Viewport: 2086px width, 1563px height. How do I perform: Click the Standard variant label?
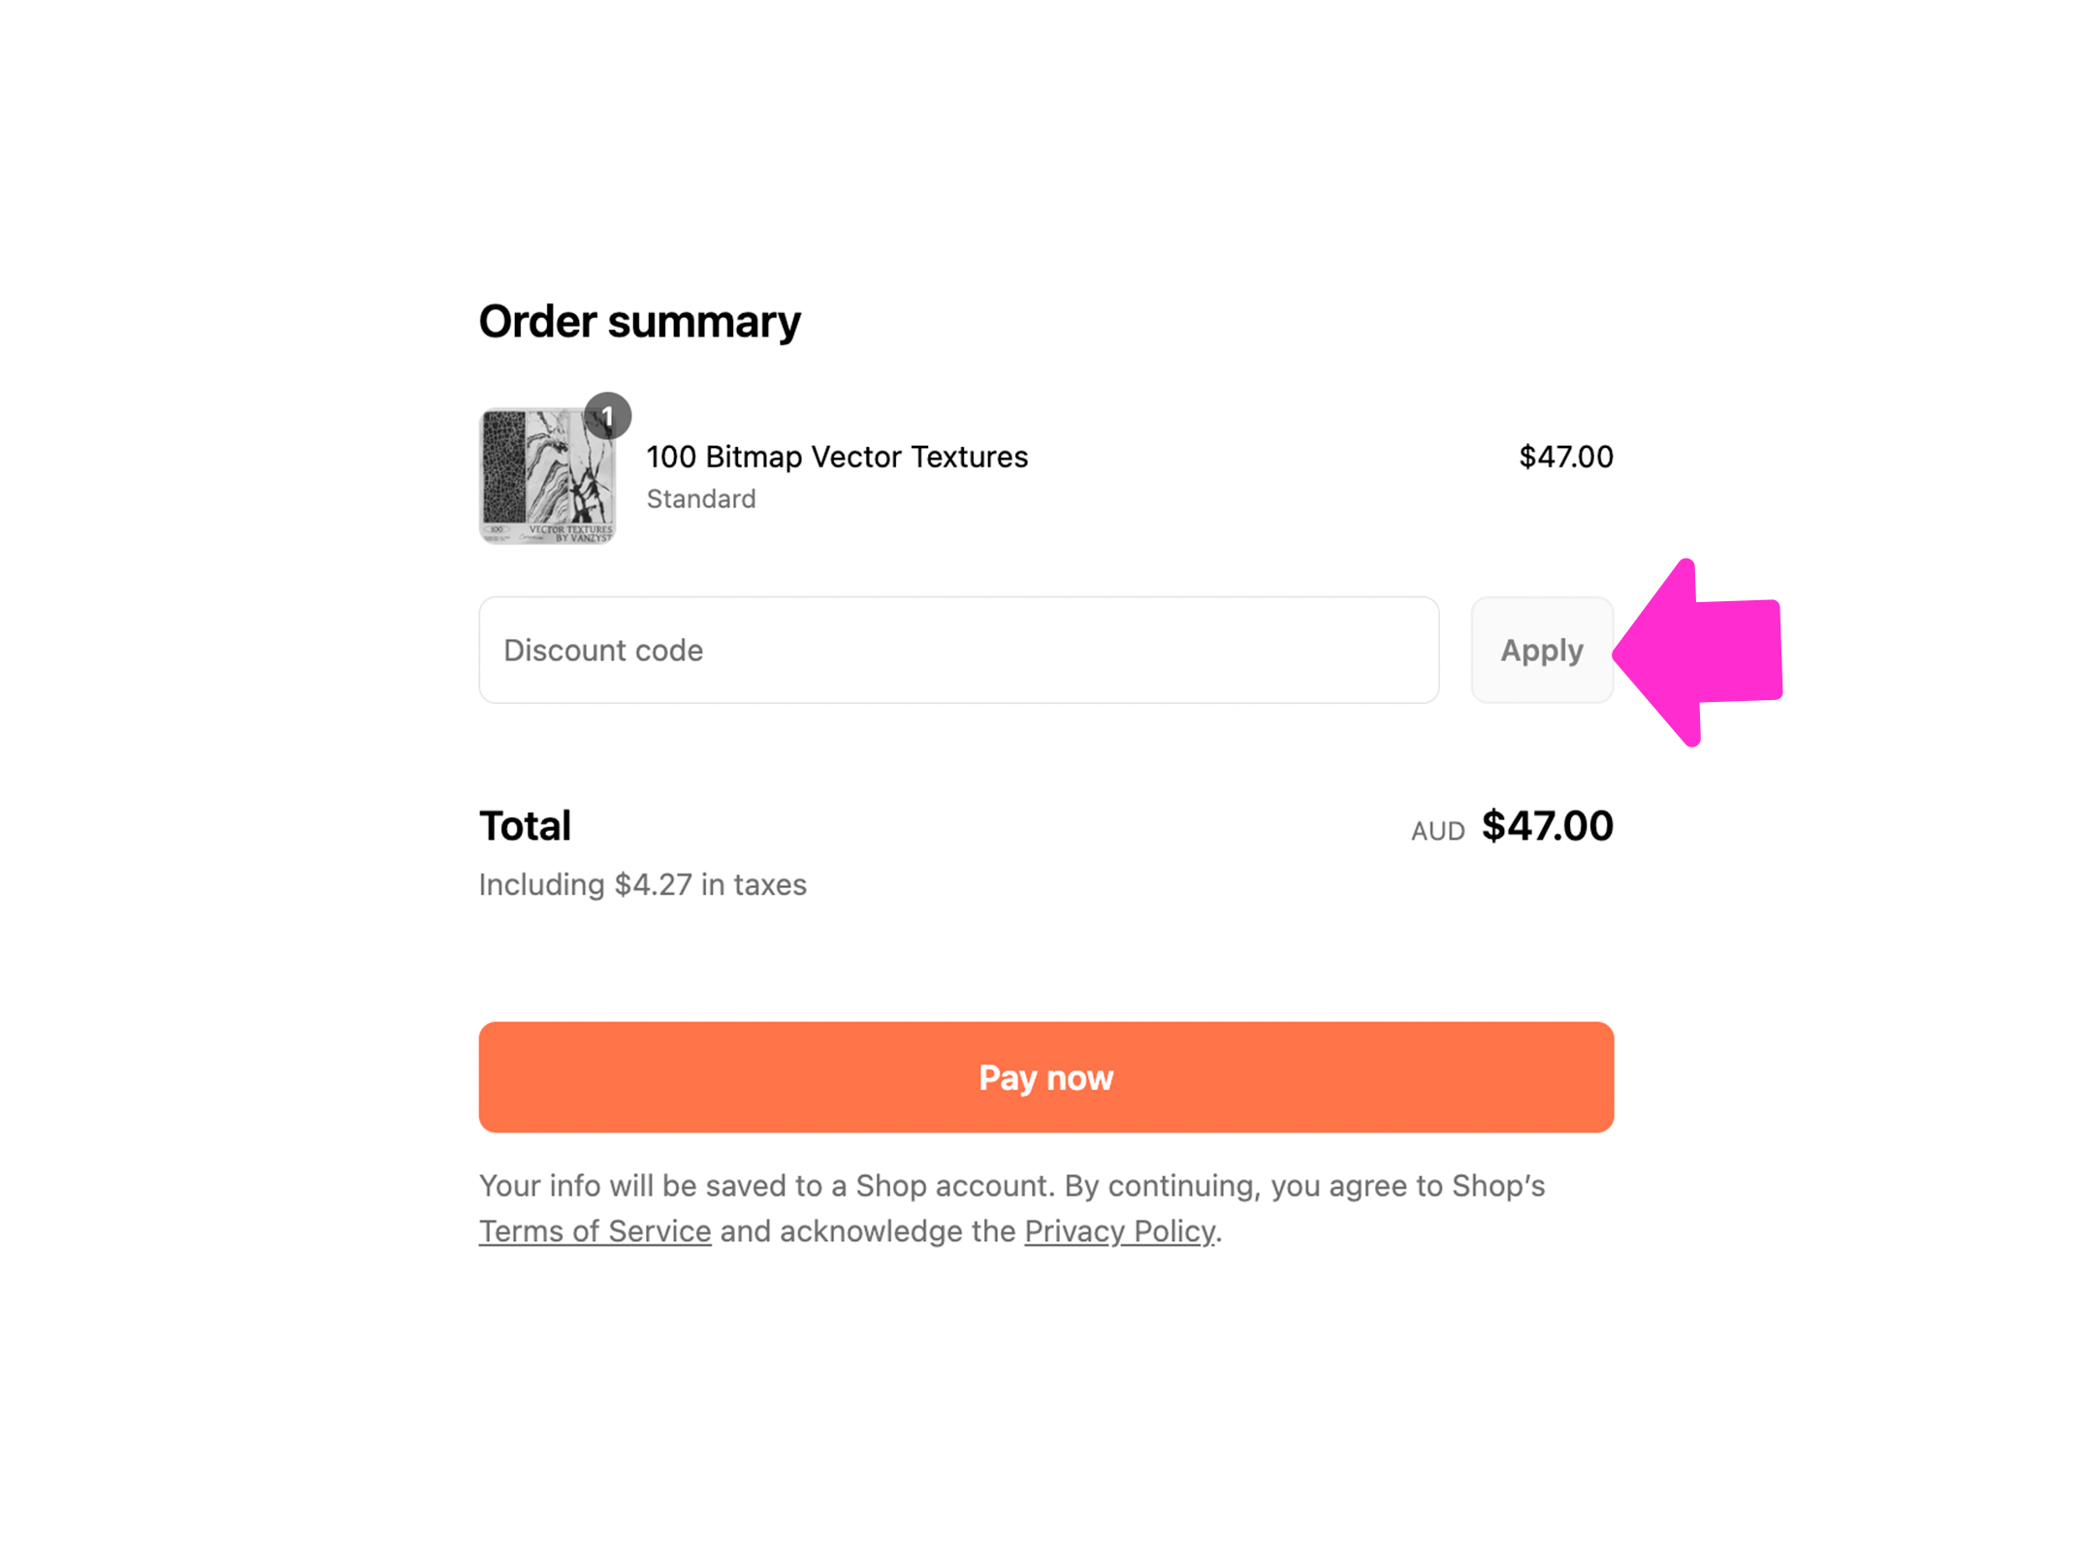pyautogui.click(x=701, y=498)
